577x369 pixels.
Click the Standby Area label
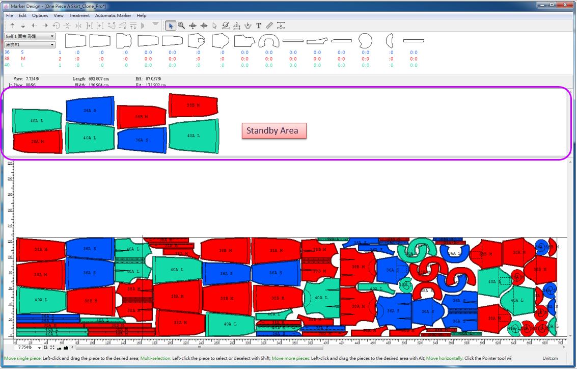(273, 130)
